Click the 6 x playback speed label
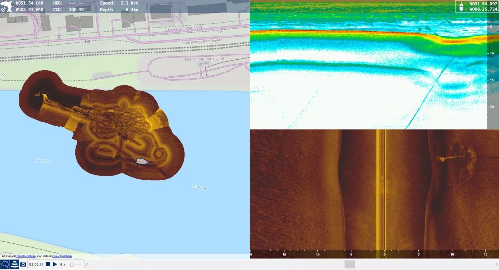This screenshot has height=270, width=499. pos(63,264)
